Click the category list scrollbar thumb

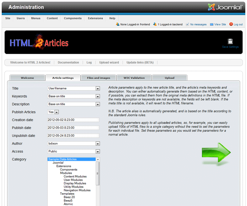click(x=98, y=173)
